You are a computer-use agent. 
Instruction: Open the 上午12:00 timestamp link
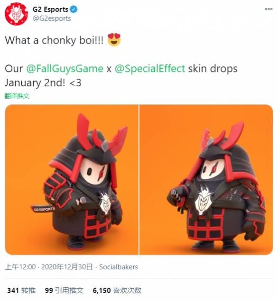(20, 267)
